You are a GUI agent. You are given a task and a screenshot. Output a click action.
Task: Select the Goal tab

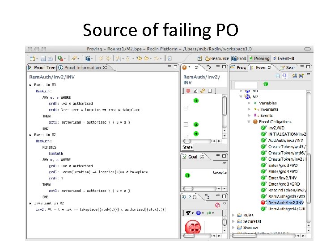click(x=193, y=157)
